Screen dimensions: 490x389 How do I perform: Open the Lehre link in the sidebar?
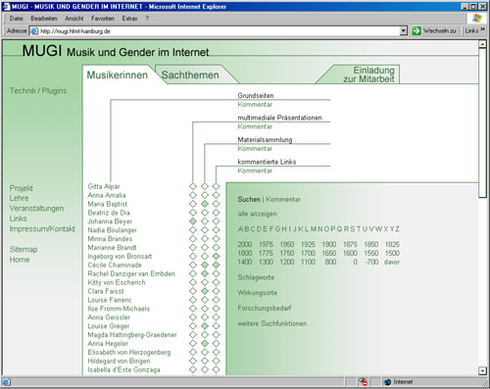(19, 198)
